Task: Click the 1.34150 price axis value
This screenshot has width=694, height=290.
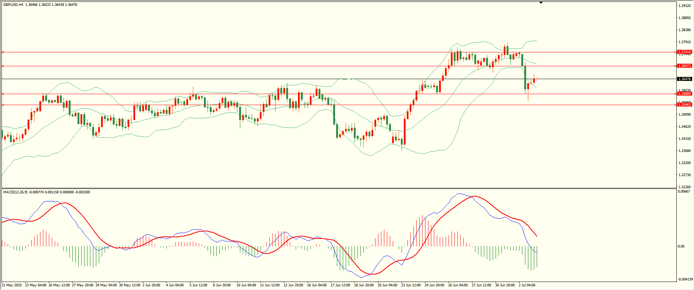Action: 684,139
